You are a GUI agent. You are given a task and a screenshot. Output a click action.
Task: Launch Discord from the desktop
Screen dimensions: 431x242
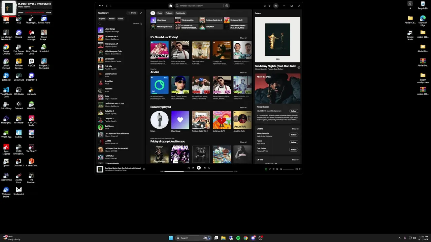19,34
